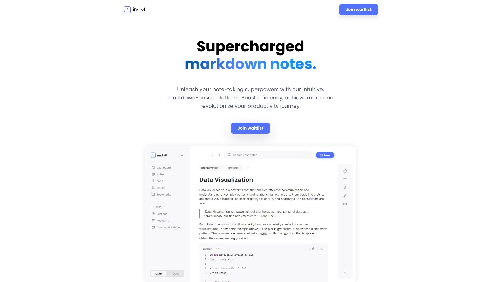Select the Recycling bin icon
The image size is (501, 282).
[x=153, y=220]
